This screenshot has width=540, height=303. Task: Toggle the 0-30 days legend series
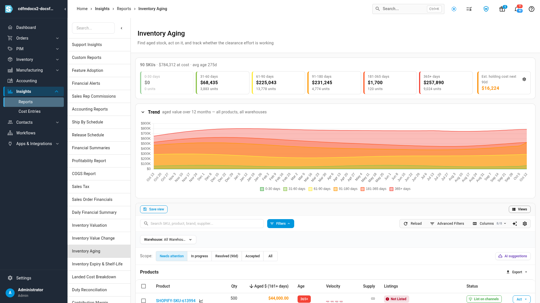[x=270, y=189]
